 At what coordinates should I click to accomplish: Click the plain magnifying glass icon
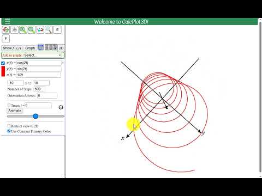[49, 30]
